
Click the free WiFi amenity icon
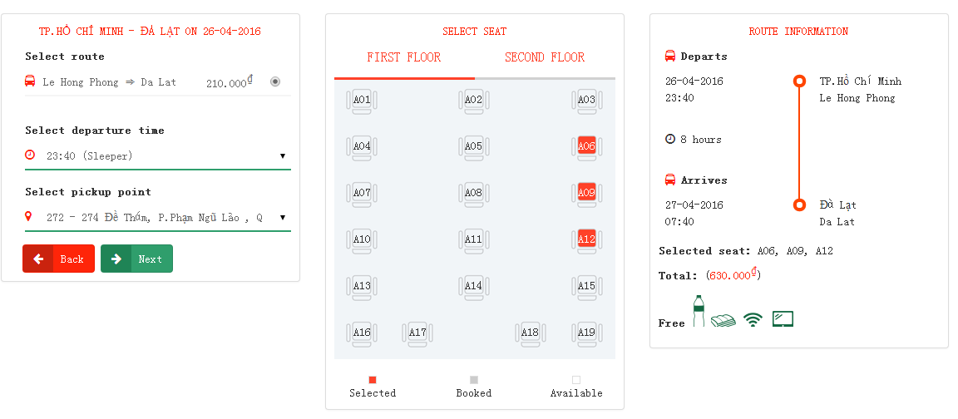(753, 319)
